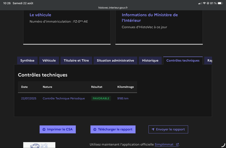
Task: Click the Imprimer le CSA button
Action: 58,129
